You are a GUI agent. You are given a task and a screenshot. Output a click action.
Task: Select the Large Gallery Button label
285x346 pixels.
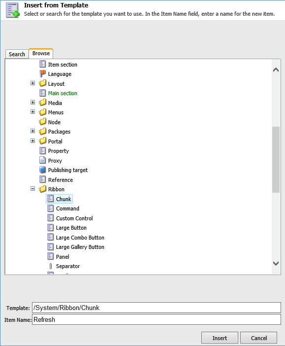click(80, 247)
